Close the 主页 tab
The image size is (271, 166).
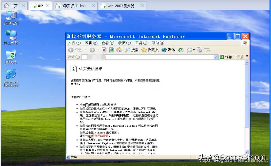point(23,6)
